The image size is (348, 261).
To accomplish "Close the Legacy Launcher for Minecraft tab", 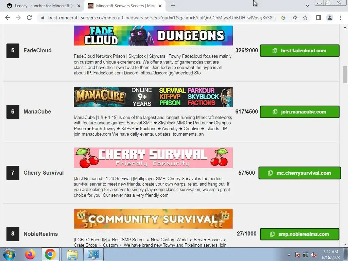I will pyautogui.click(x=79, y=6).
